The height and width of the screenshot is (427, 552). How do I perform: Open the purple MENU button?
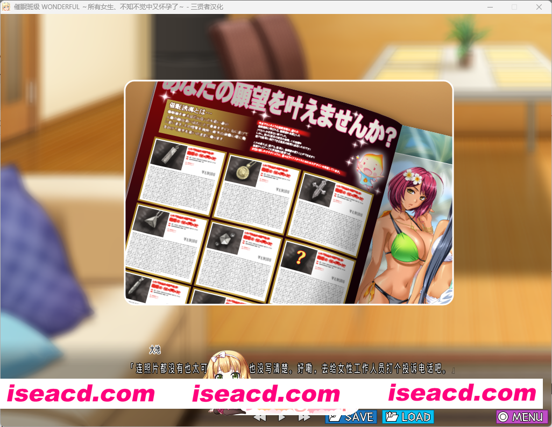click(x=521, y=417)
